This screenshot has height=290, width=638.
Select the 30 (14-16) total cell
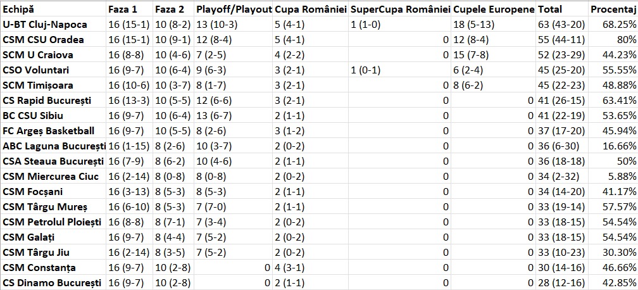pos(562,268)
